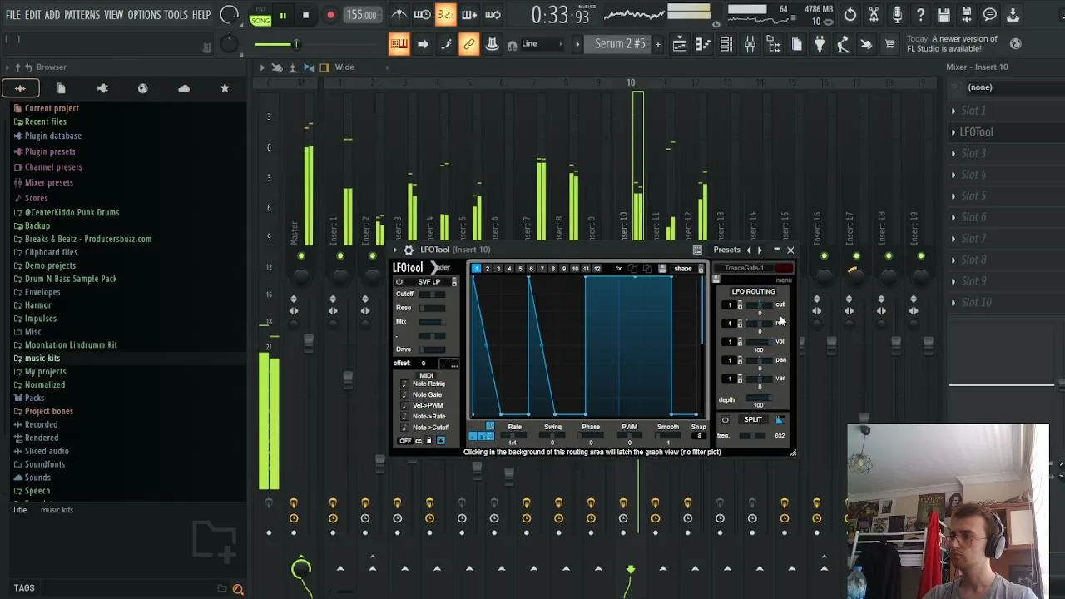The image size is (1065, 599).
Task: Click the save project floppy icon
Action: tap(944, 15)
